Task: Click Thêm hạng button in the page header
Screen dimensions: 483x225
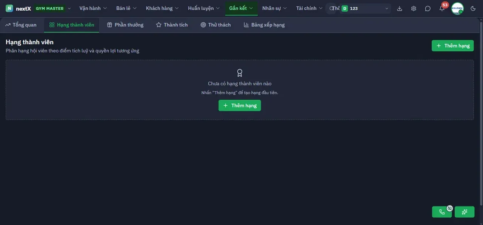Action: [453, 46]
